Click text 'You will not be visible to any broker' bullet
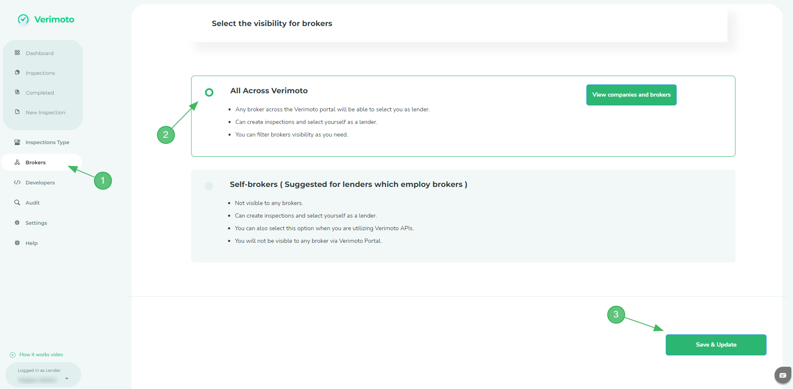Image resolution: width=793 pixels, height=389 pixels. coord(308,241)
